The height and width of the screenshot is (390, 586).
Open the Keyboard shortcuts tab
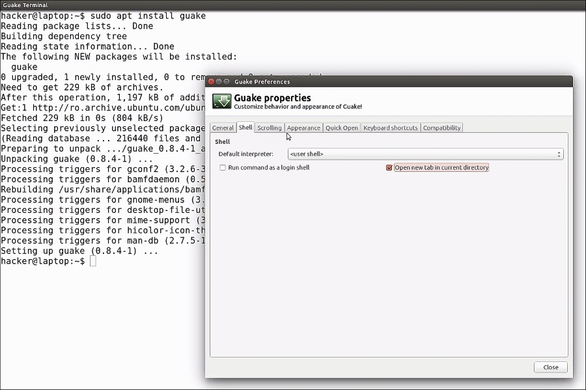point(391,128)
